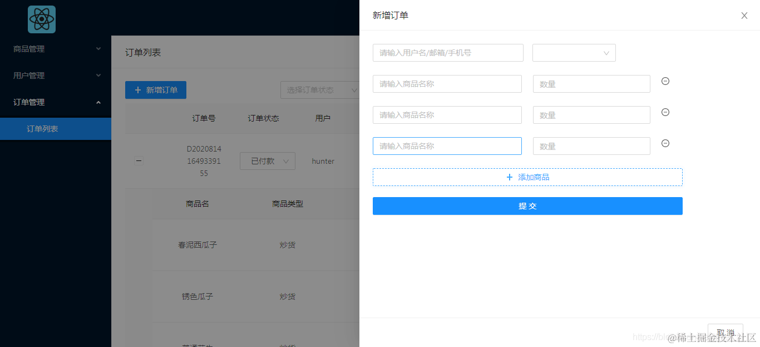
Task: Focus the highlighted third 请输入商品名称 field
Action: (x=447, y=146)
